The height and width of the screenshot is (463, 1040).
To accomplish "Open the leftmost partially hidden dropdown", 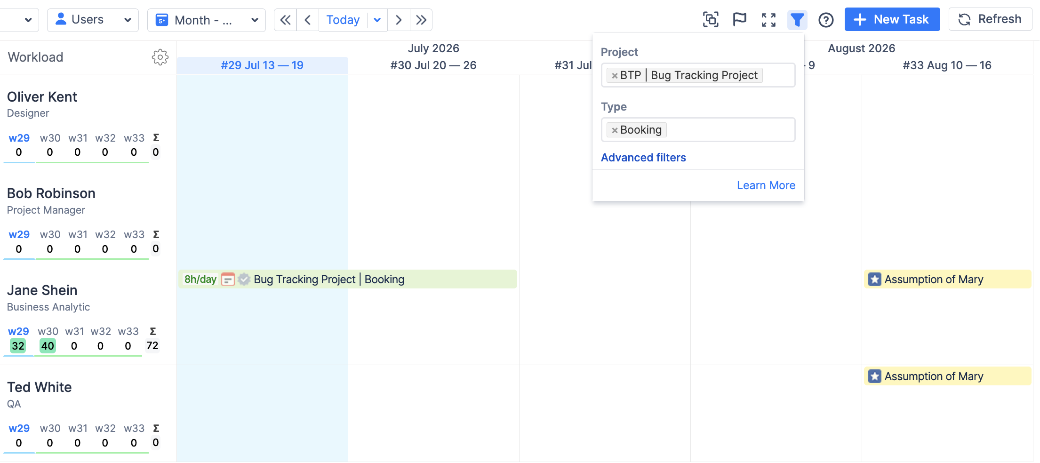I will pos(19,20).
